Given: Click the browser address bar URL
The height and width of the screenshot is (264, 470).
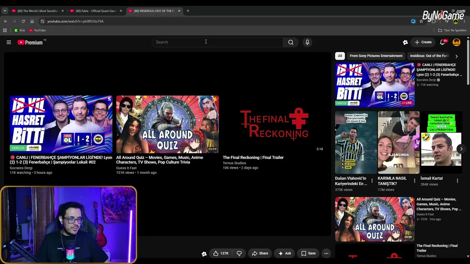Looking at the screenshot, I should point(75,21).
